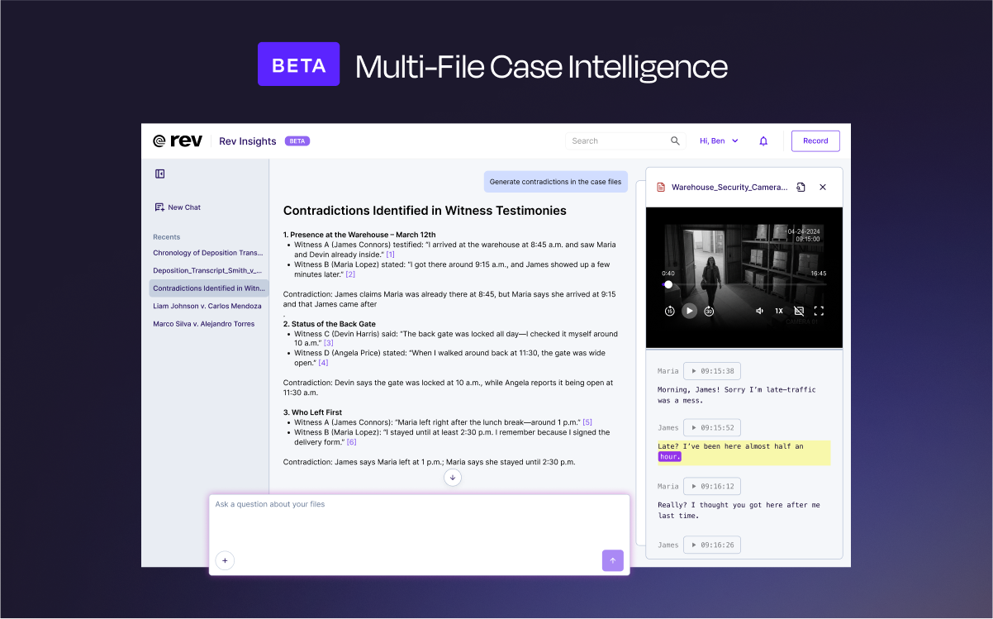Open Marco Silva v. Alejandro Torres chat

204,324
